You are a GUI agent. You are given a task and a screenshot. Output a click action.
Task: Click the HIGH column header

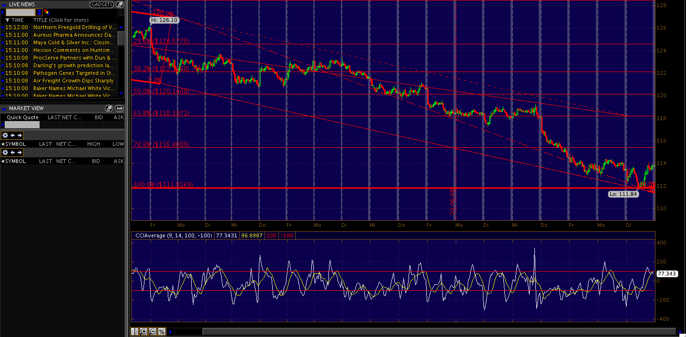point(93,144)
